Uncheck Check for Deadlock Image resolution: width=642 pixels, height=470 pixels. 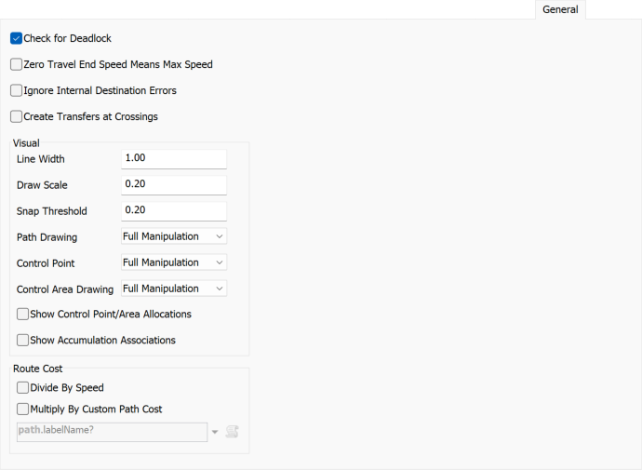click(17, 38)
